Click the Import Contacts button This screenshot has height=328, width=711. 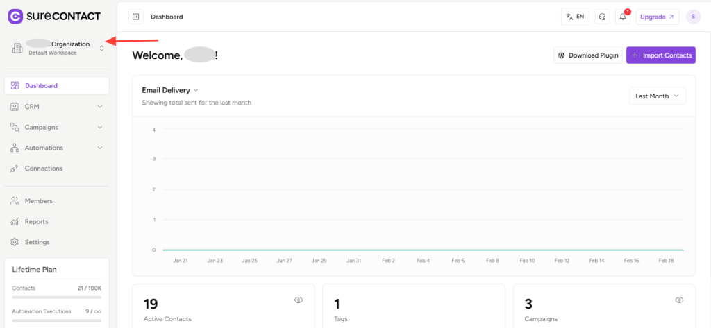pyautogui.click(x=660, y=55)
